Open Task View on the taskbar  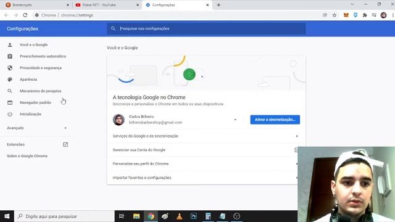122,216
